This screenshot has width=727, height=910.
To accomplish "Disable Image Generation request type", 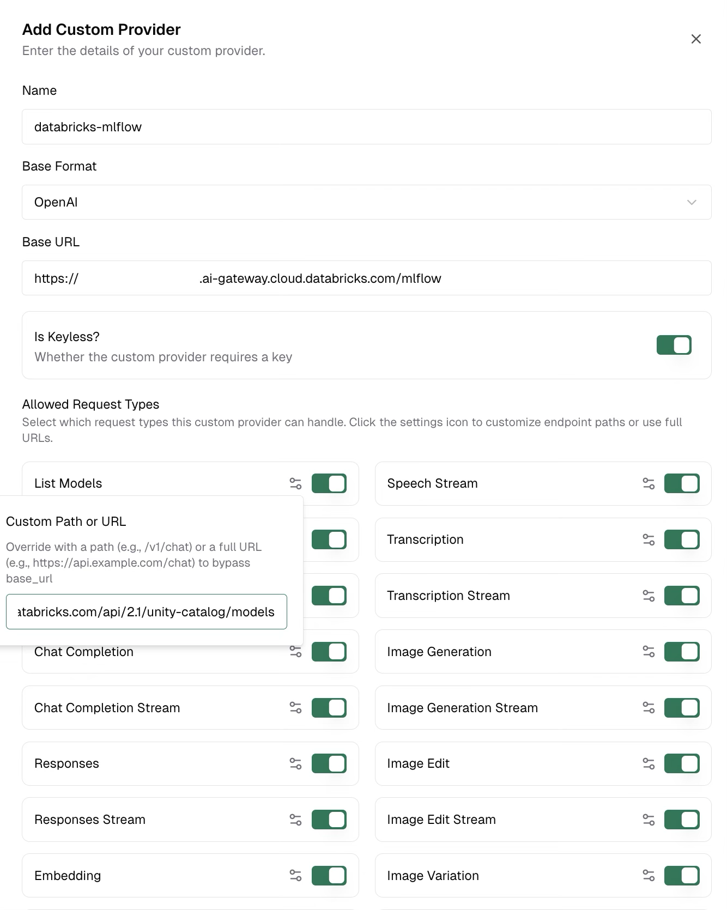I will point(682,652).
